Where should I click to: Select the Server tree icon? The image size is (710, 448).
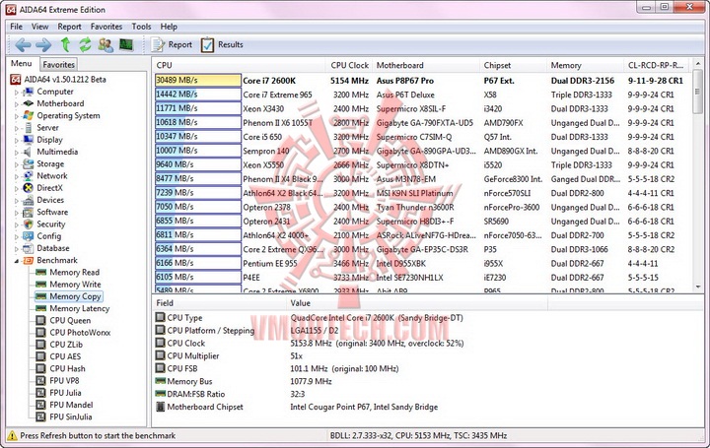[x=29, y=128]
